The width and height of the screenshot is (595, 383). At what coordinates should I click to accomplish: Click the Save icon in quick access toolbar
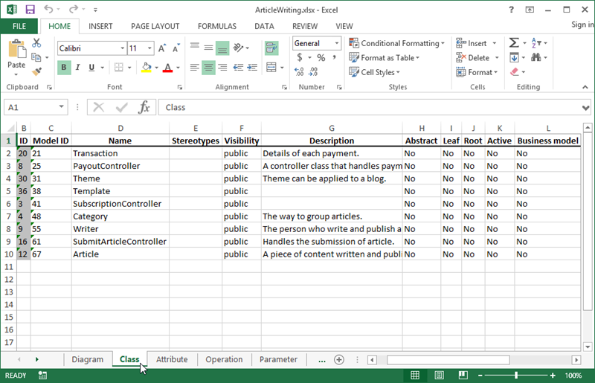click(30, 10)
